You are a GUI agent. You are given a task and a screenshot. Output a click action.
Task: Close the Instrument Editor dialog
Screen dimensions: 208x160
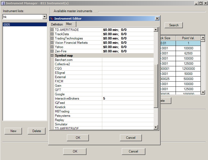click(157, 19)
